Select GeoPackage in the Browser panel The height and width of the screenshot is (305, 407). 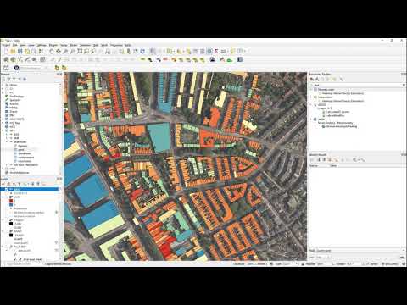pos(17,97)
